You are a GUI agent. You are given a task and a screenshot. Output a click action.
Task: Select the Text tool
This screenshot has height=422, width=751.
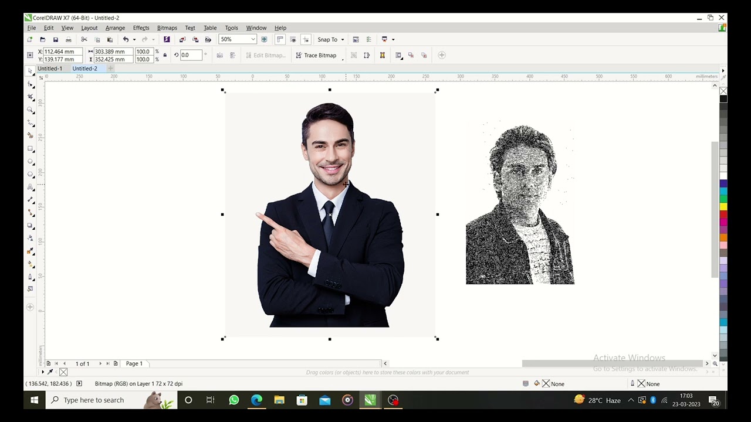(31, 187)
